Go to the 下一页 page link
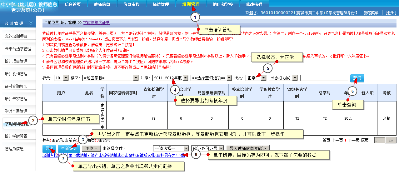 tap(354, 140)
